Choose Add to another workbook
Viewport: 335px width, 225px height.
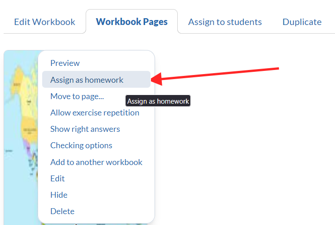[x=96, y=162]
